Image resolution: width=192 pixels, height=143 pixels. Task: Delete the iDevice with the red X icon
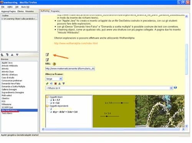click(55, 83)
